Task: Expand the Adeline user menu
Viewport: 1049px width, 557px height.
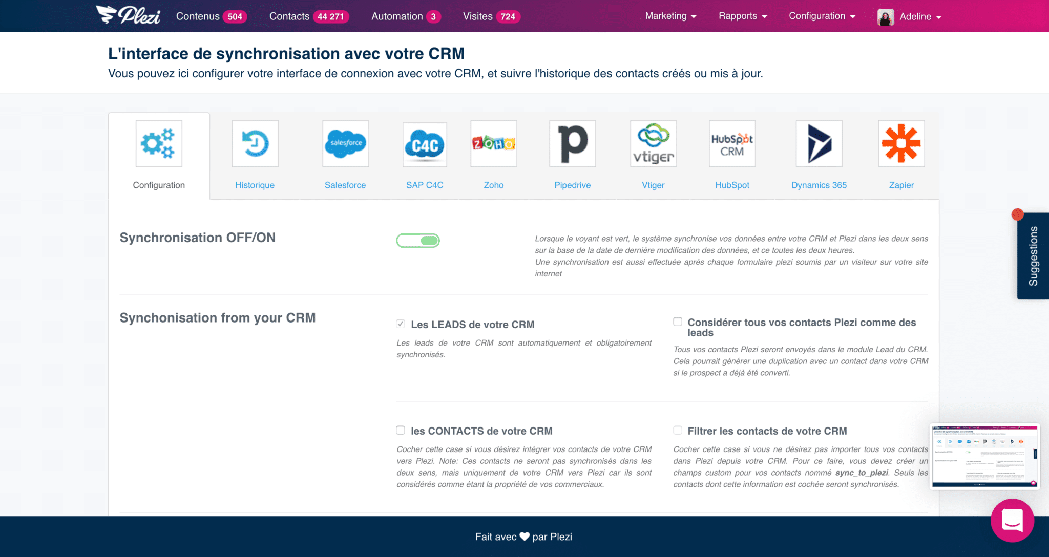Action: pyautogui.click(x=920, y=16)
